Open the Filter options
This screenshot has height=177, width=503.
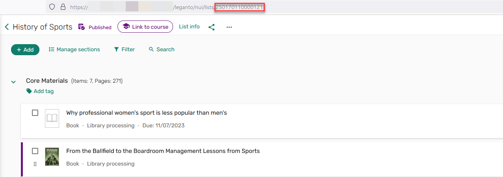[x=124, y=49]
